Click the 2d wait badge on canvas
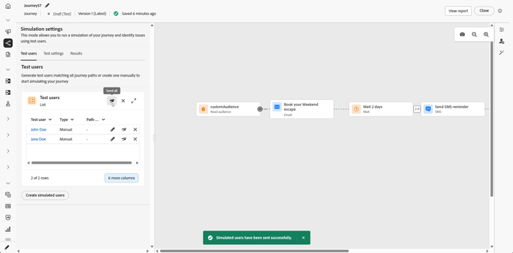 click(x=417, y=109)
